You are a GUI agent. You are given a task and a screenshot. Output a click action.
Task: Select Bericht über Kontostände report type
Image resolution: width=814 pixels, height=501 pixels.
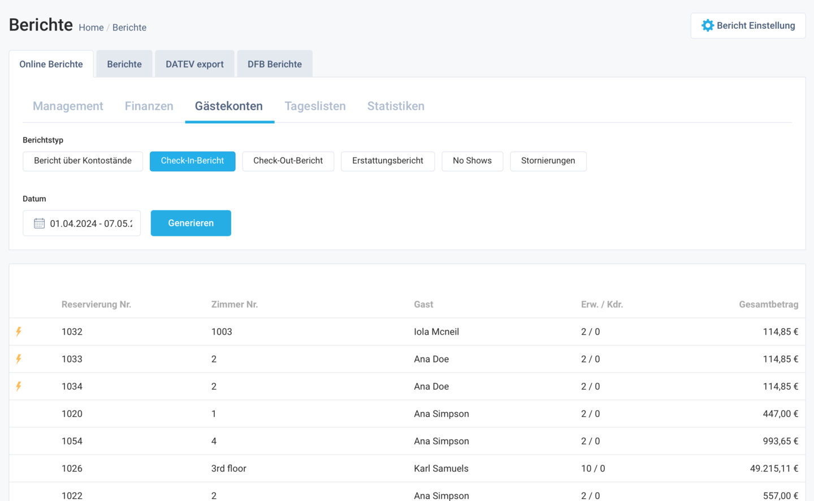pyautogui.click(x=83, y=161)
